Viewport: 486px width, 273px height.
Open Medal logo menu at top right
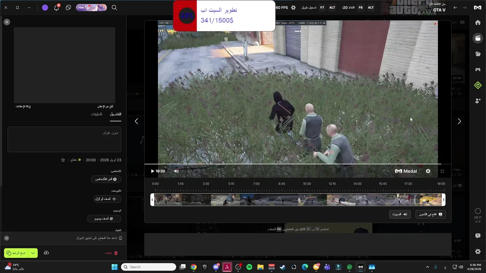coord(478,8)
